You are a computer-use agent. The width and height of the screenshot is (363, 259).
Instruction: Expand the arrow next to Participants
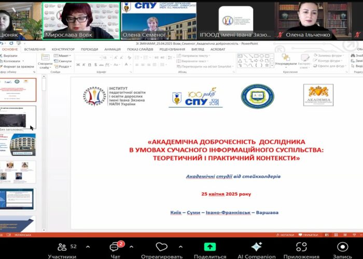[x=88, y=247]
